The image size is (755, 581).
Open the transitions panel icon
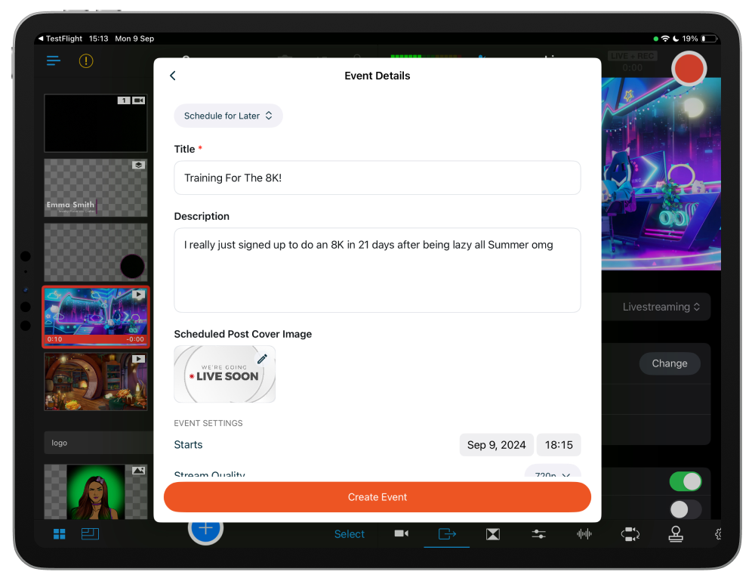[x=493, y=534]
